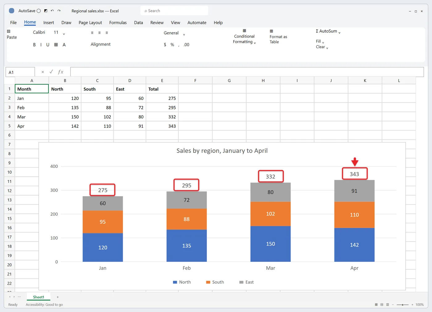
Task: Open Insert Function fx button
Action: pyautogui.click(x=61, y=72)
